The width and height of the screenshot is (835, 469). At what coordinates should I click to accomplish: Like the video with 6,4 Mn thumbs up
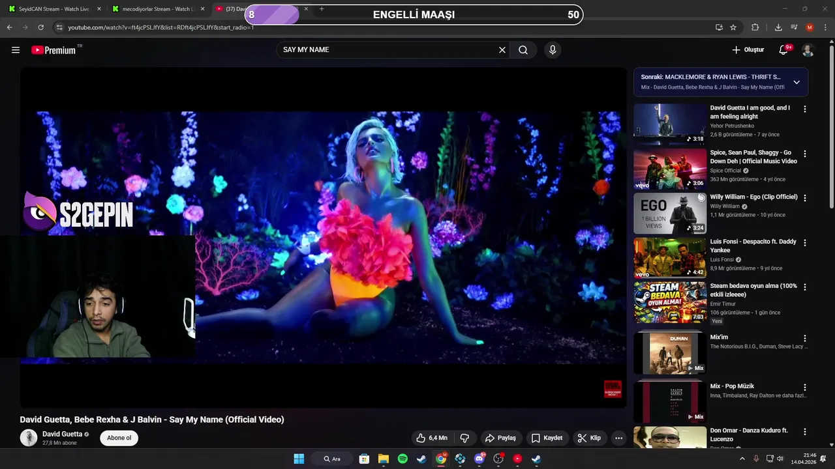432,438
